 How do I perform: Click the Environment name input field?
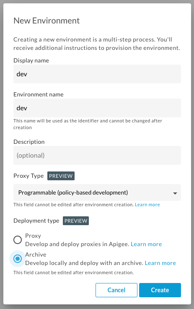tap(97, 108)
